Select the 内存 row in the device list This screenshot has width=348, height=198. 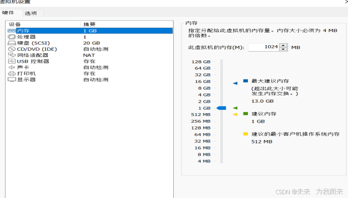coord(90,31)
